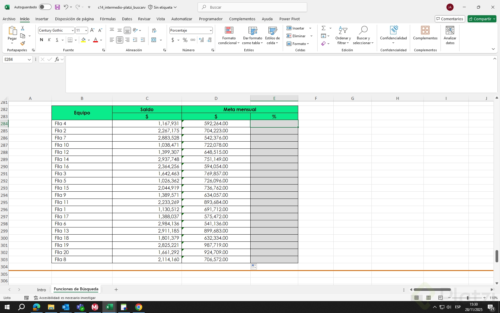Click the percent style icon
500x313 pixels.
185,40
